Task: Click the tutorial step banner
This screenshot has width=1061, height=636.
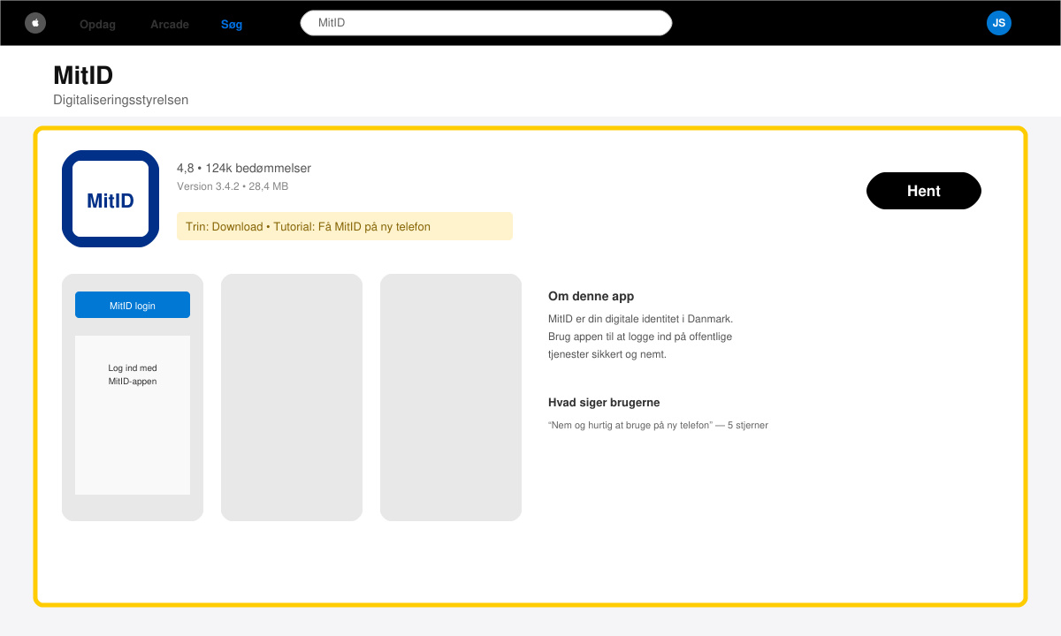Action: click(x=345, y=226)
